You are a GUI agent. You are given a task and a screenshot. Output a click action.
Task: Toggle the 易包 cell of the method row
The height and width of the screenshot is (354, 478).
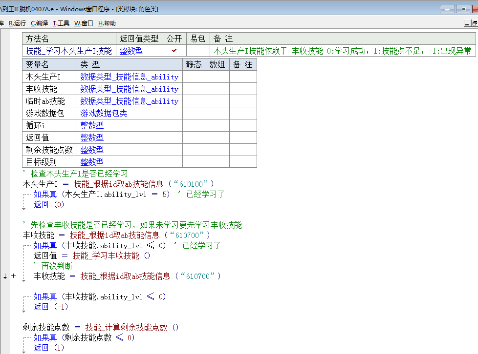click(x=198, y=51)
